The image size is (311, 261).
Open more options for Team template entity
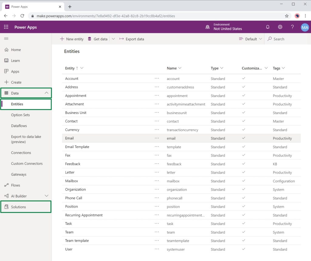[x=157, y=241]
